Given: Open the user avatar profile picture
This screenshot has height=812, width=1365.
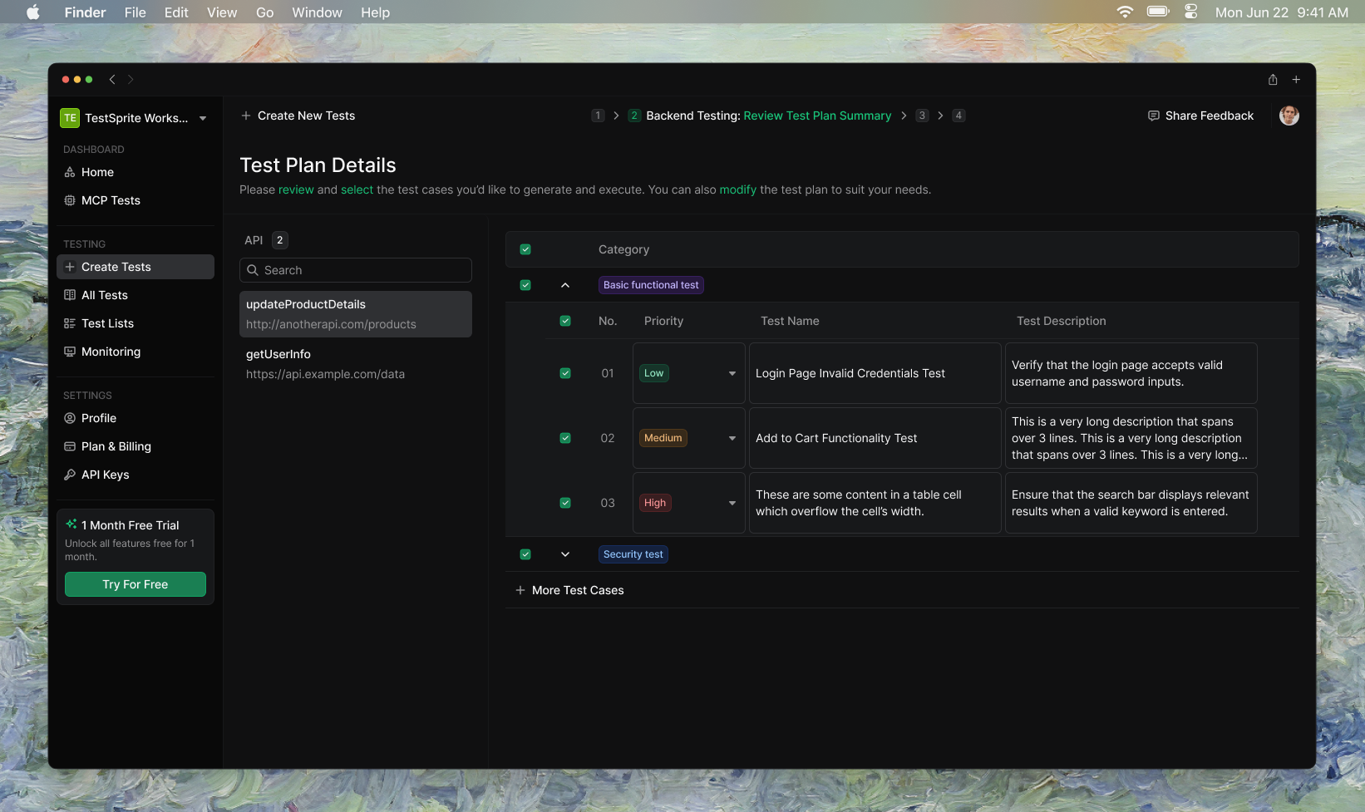Looking at the screenshot, I should (1289, 116).
